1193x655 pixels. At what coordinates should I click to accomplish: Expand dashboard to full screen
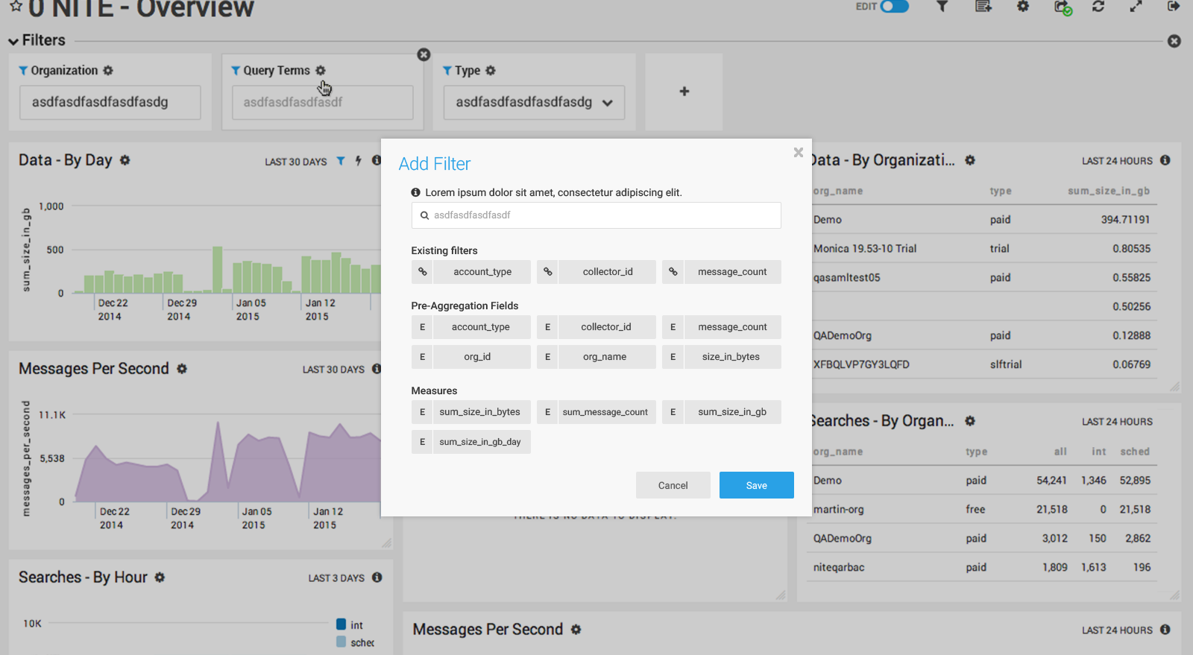coord(1136,6)
